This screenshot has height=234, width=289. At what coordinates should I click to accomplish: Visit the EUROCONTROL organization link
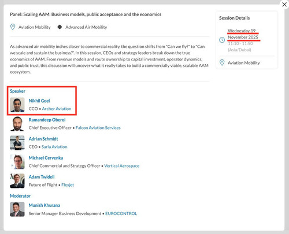pos(121,213)
